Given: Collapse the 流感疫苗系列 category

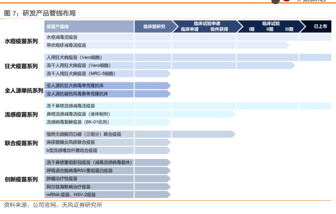Looking at the screenshot, I should coord(21,115).
